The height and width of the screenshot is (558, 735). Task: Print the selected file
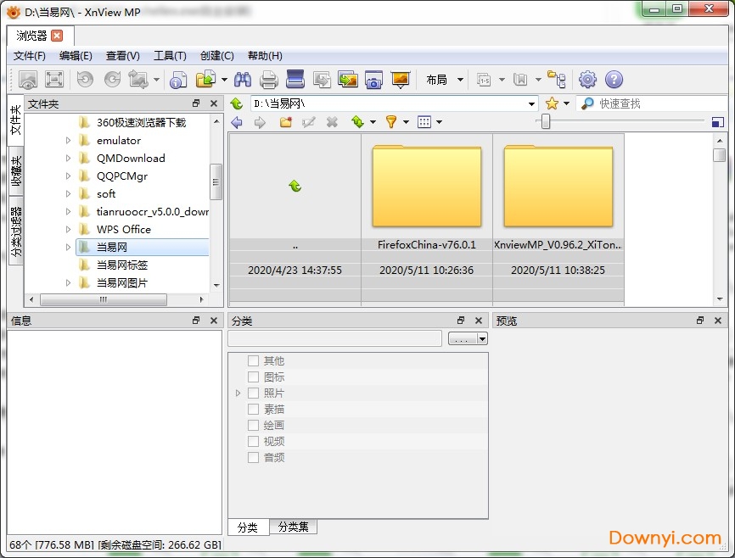point(270,79)
